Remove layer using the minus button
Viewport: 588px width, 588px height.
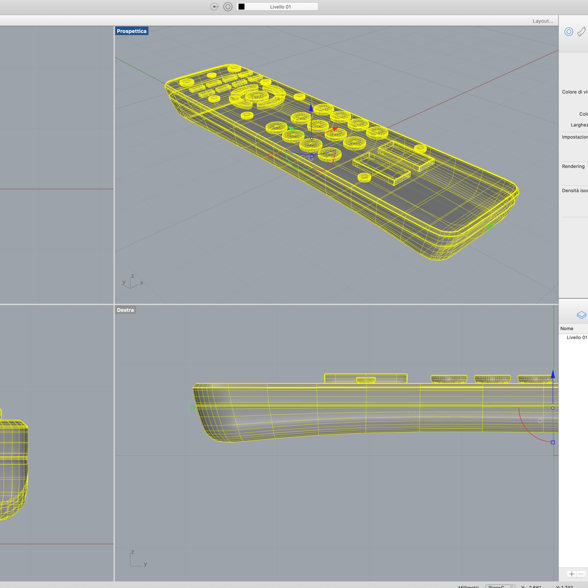point(581,574)
